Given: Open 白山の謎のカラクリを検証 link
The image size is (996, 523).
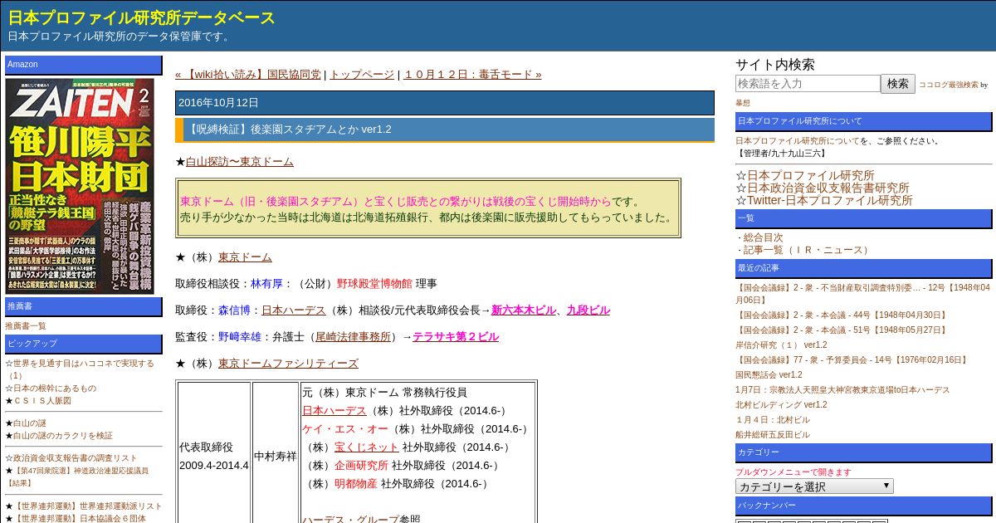Looking at the screenshot, I should [63, 435].
